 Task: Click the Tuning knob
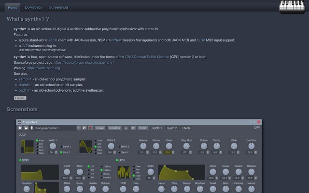coord(217,146)
